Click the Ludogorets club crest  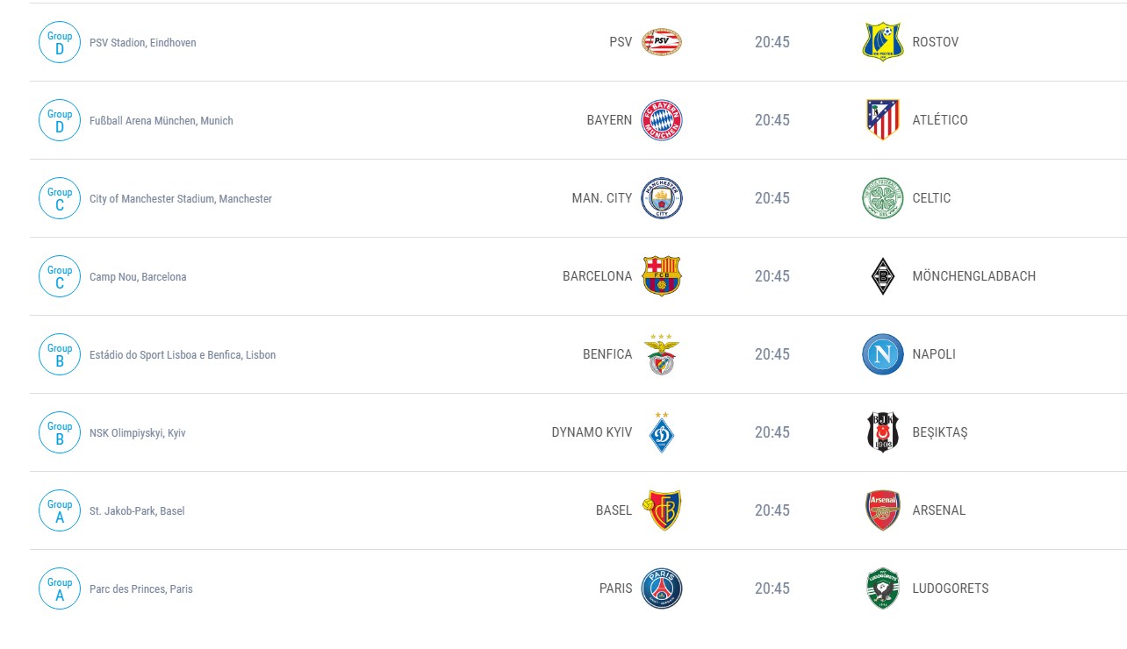click(882, 588)
